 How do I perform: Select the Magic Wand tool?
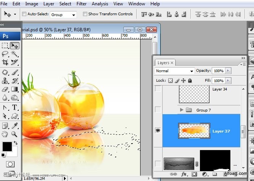coord(14,54)
